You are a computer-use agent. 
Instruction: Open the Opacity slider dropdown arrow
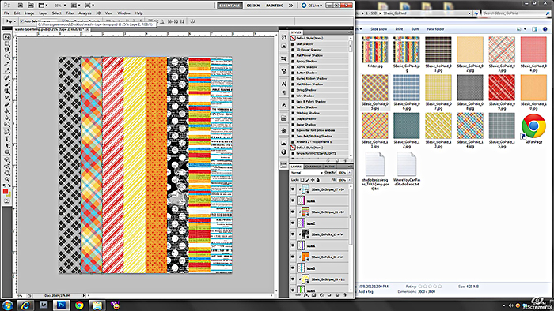tap(350, 173)
